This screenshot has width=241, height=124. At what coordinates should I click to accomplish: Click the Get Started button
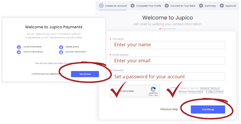click(85, 74)
